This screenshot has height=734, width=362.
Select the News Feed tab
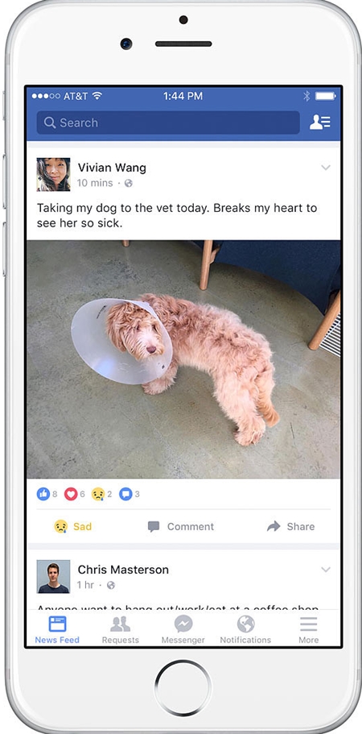(x=57, y=630)
